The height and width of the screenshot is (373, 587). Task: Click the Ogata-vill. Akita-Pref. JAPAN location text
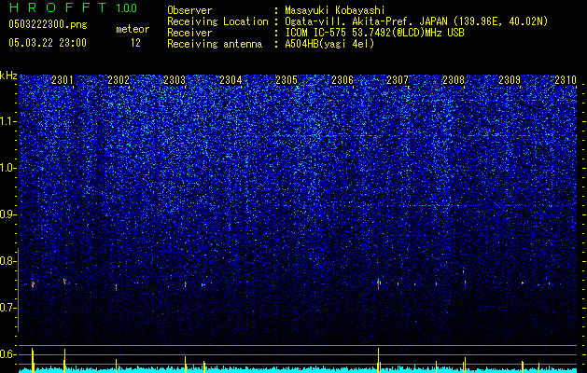coord(416,21)
